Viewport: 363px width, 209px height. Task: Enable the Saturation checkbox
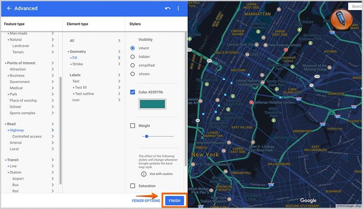pyautogui.click(x=132, y=185)
